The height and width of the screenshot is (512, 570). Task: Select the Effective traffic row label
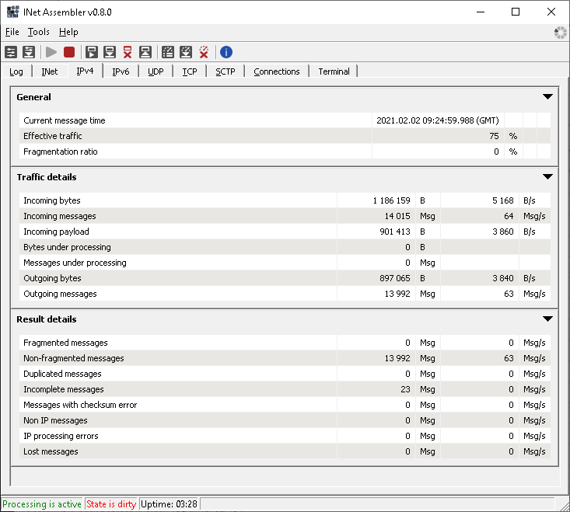point(53,136)
